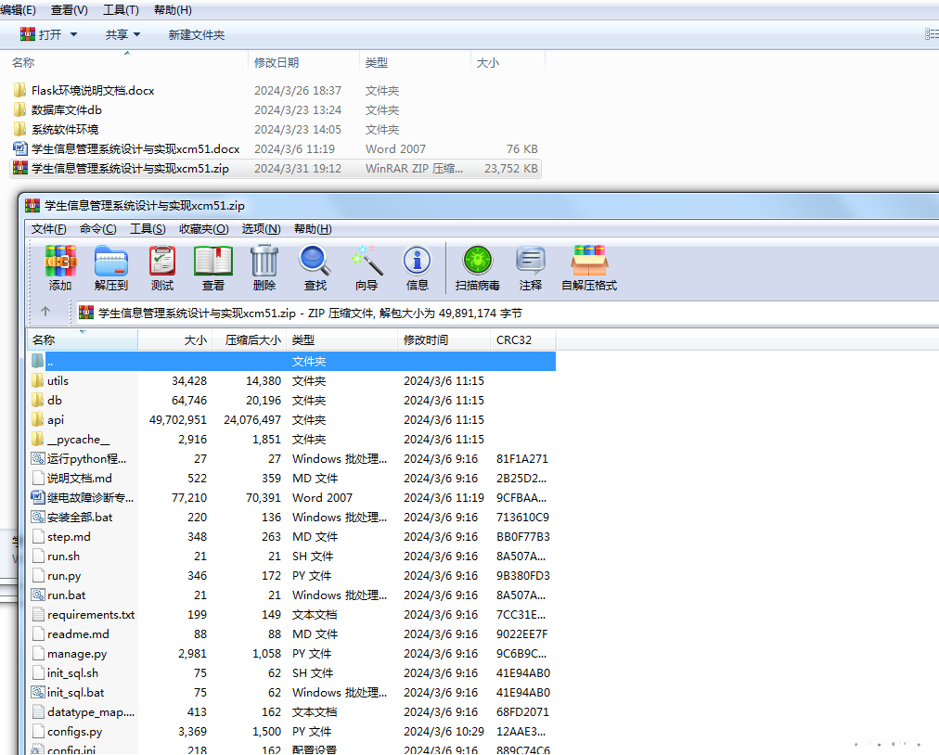Sort by 压缩后大小 column header
Viewport: 939px width, 755px height.
pos(249,340)
